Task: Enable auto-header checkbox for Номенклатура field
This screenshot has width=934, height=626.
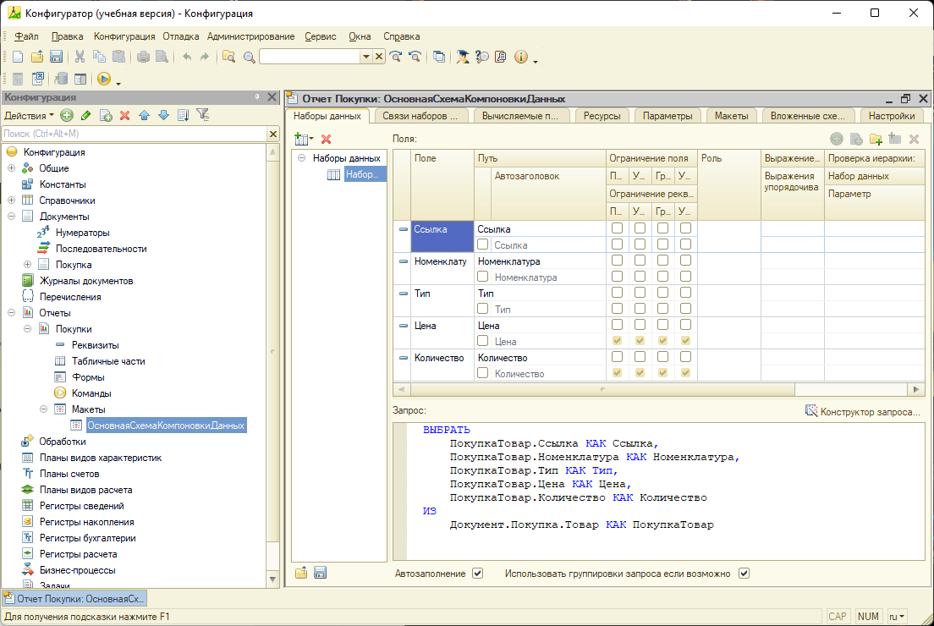Action: (x=483, y=277)
